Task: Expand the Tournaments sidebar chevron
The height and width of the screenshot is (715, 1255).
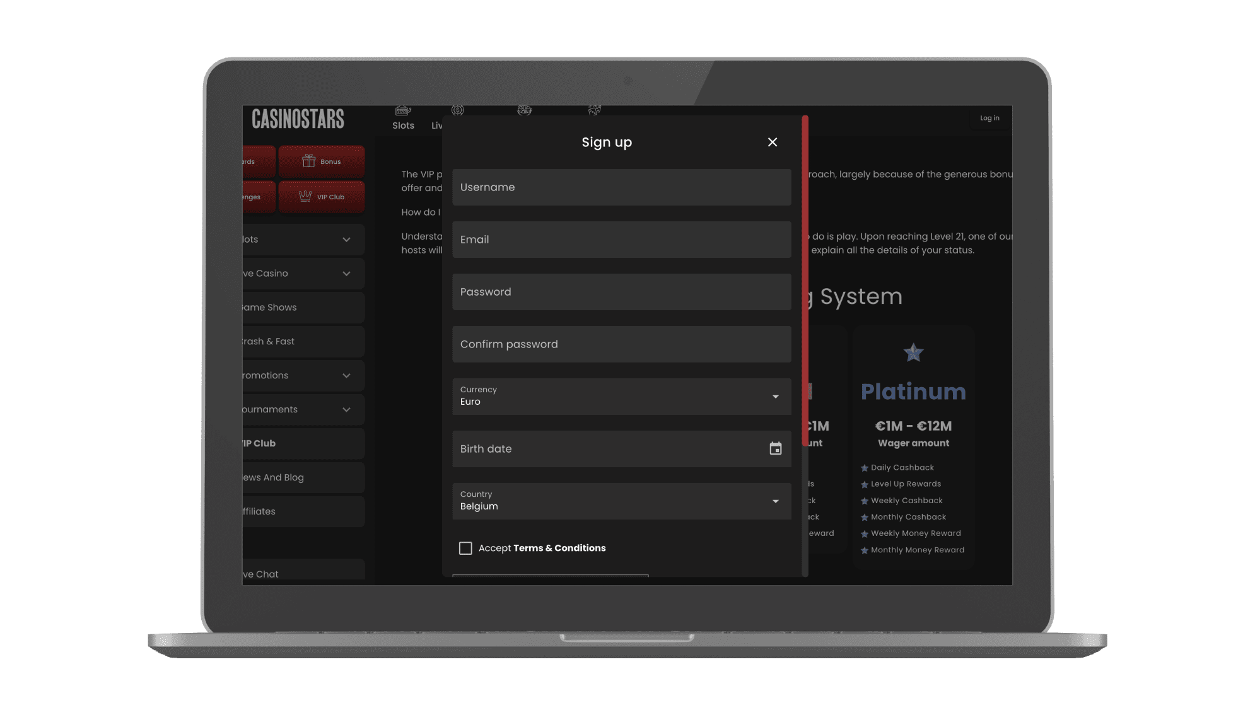Action: click(x=346, y=410)
